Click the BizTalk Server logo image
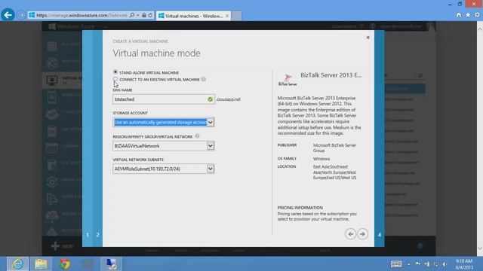 pyautogui.click(x=288, y=80)
